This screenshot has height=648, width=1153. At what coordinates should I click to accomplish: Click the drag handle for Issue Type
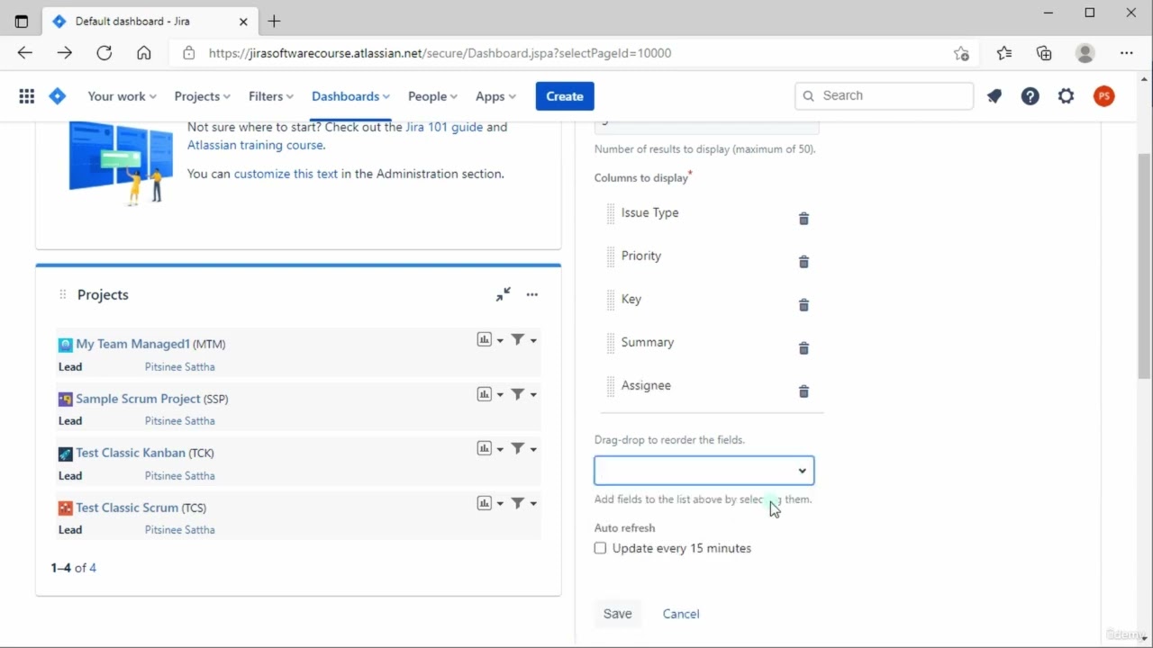pos(611,213)
